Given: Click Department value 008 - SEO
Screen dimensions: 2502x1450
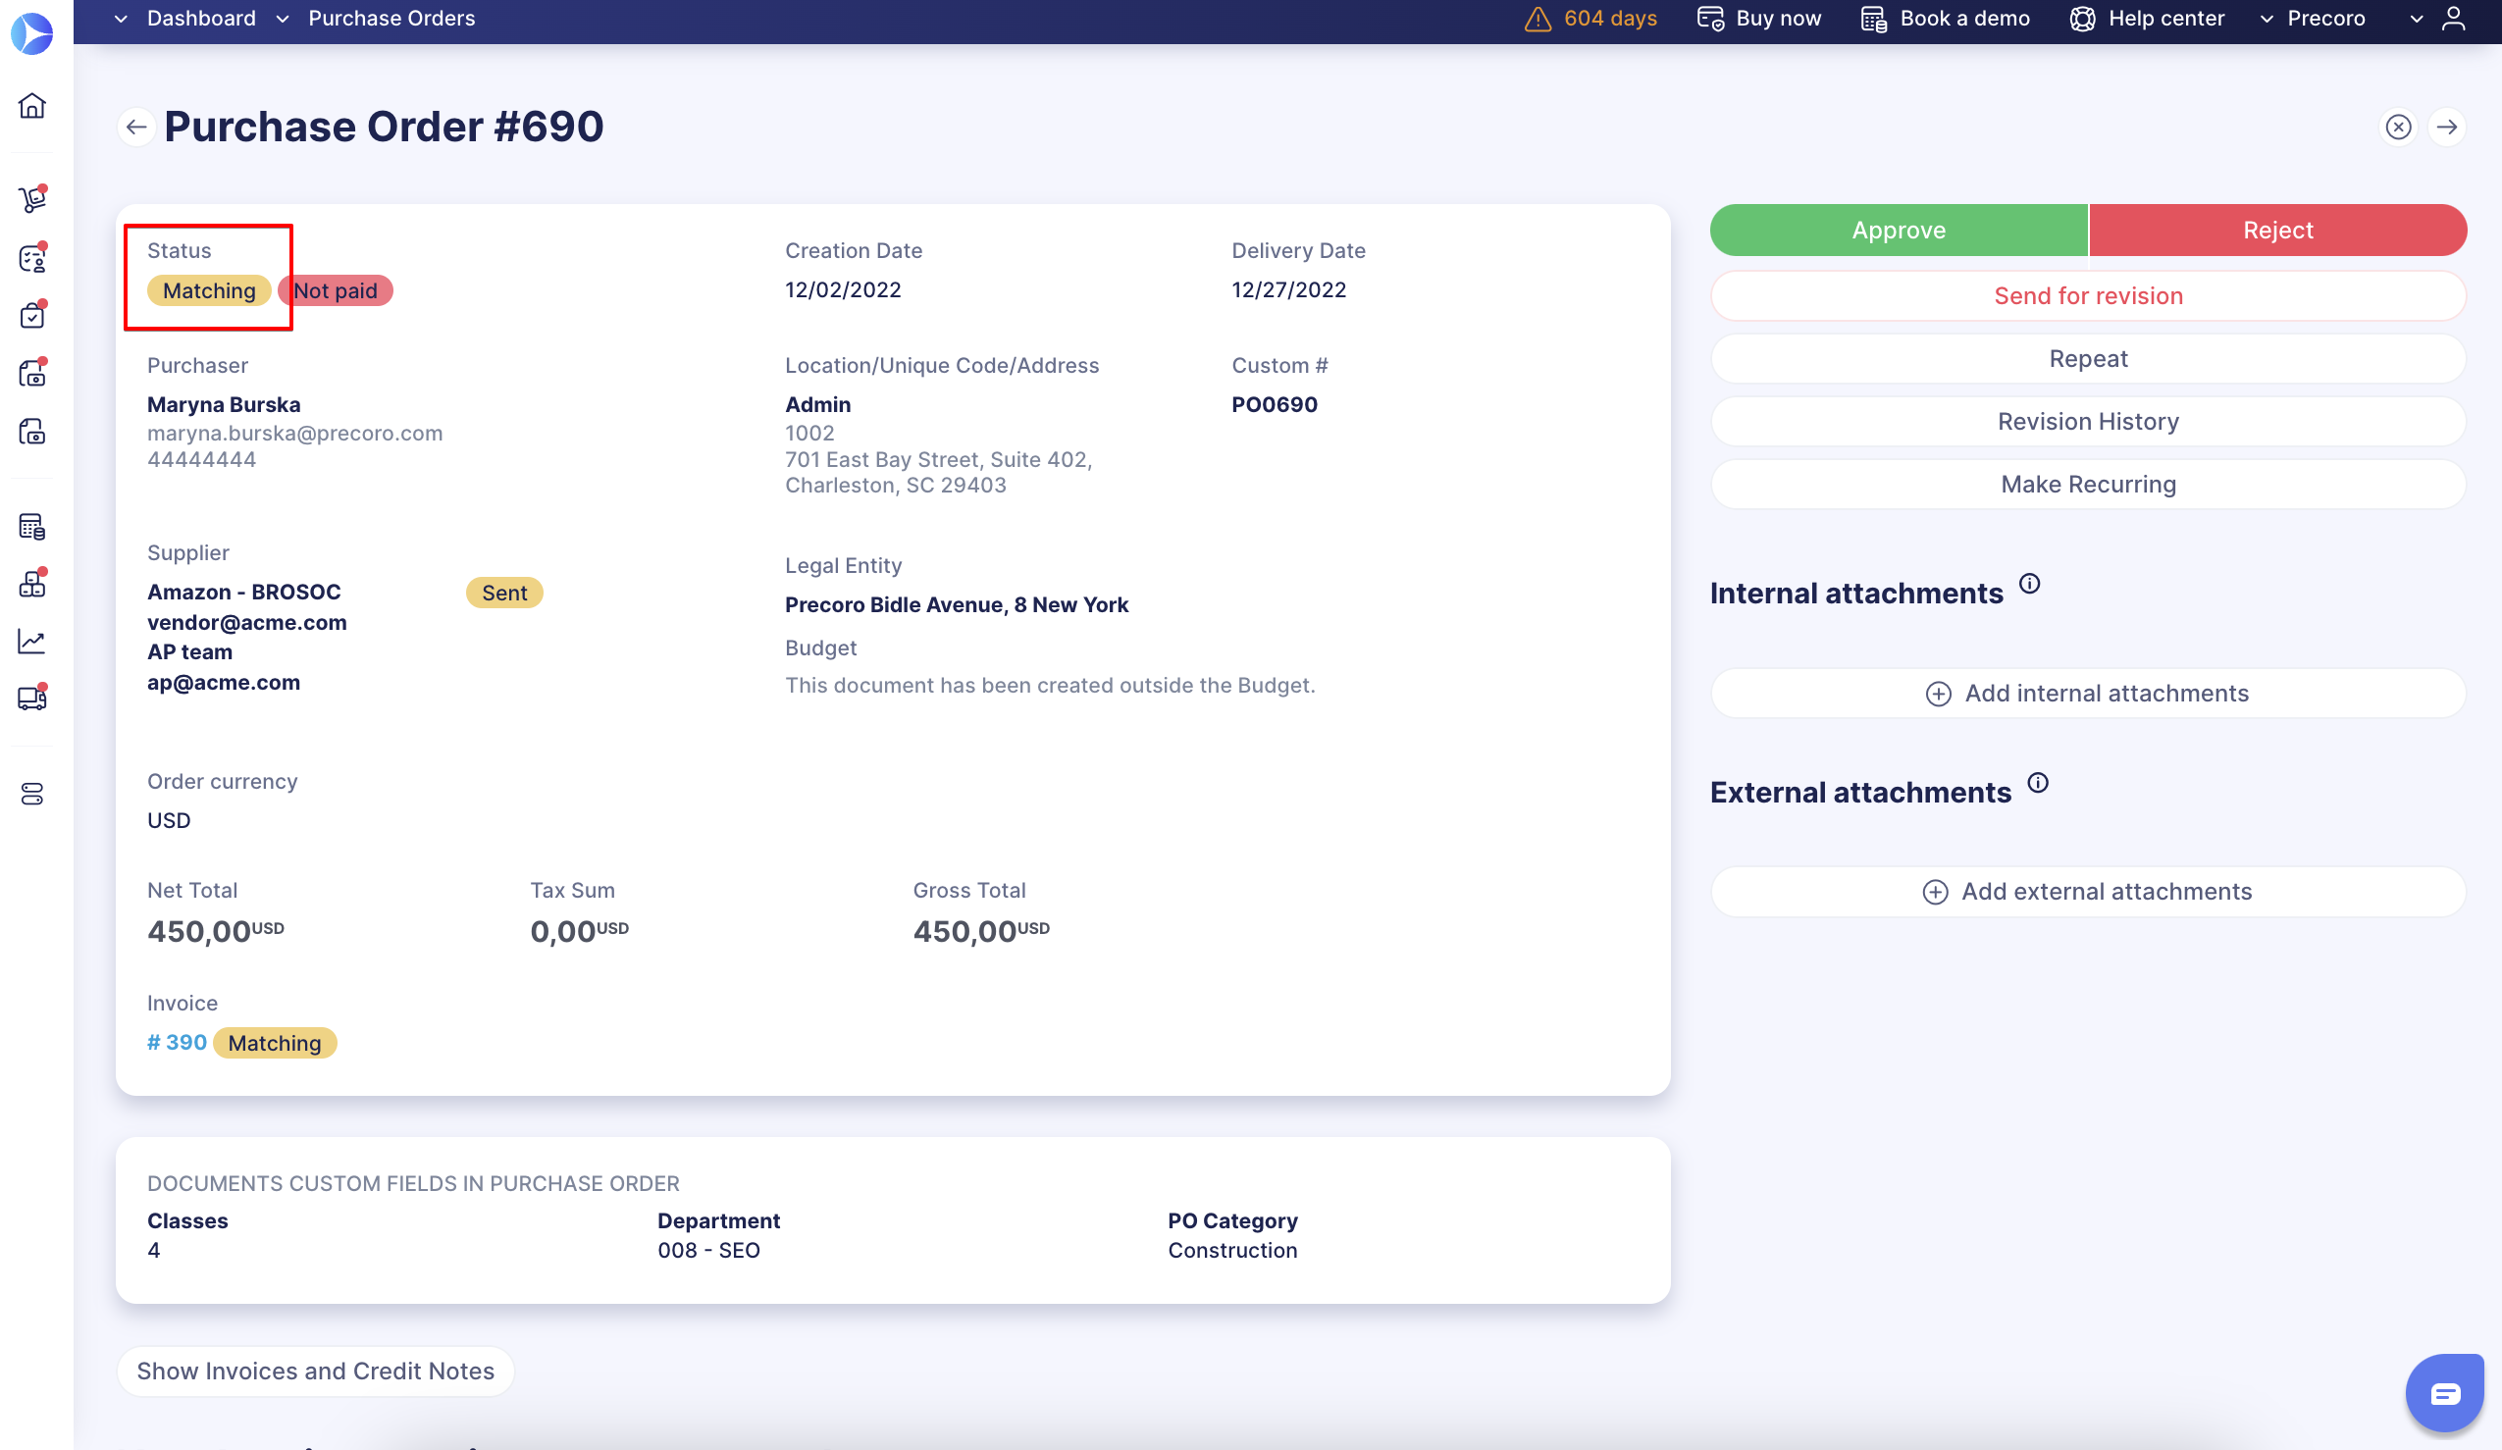Looking at the screenshot, I should pyautogui.click(x=708, y=1252).
